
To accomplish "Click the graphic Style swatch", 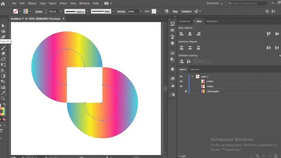I will click(x=154, y=11).
